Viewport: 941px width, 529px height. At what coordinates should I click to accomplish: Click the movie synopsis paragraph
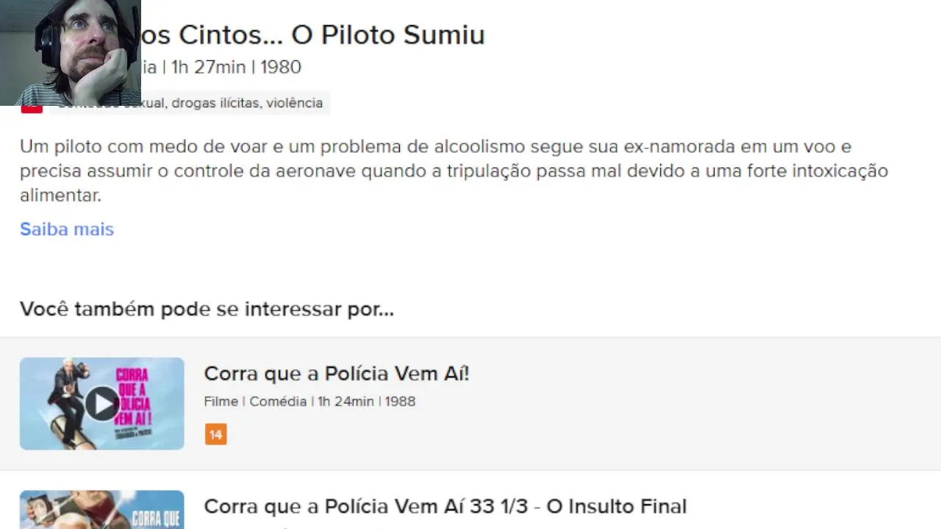454,170
